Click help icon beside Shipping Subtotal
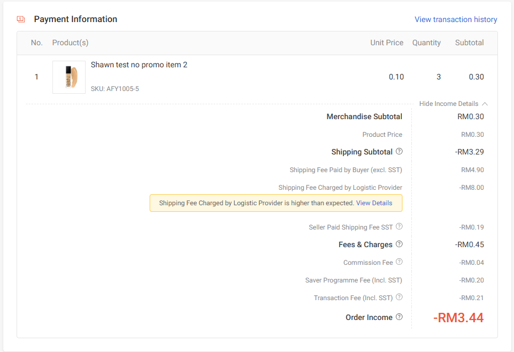The image size is (514, 352). [399, 152]
